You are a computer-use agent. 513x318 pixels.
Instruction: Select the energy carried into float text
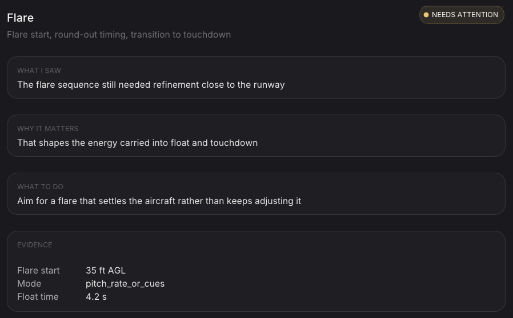pos(138,142)
